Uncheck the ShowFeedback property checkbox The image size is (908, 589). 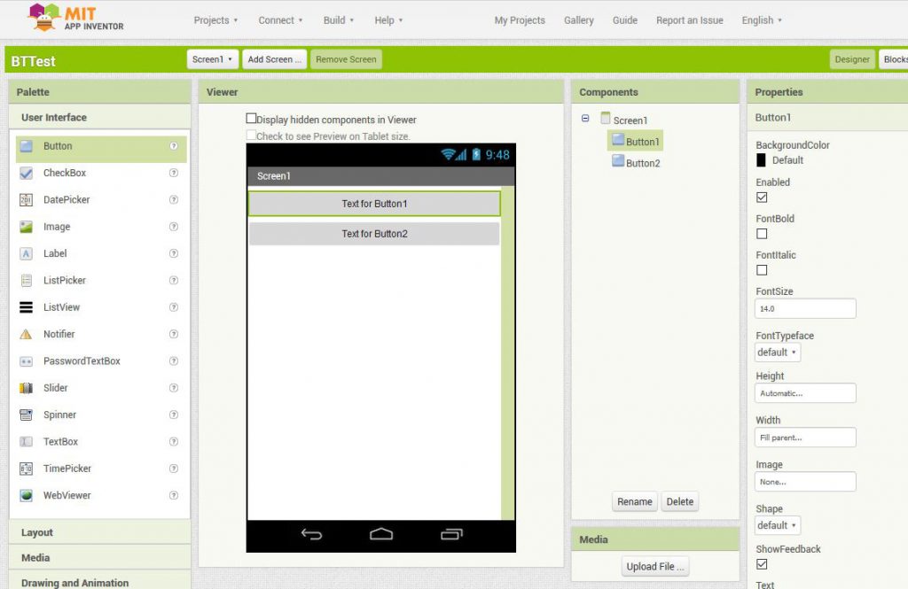(x=762, y=564)
